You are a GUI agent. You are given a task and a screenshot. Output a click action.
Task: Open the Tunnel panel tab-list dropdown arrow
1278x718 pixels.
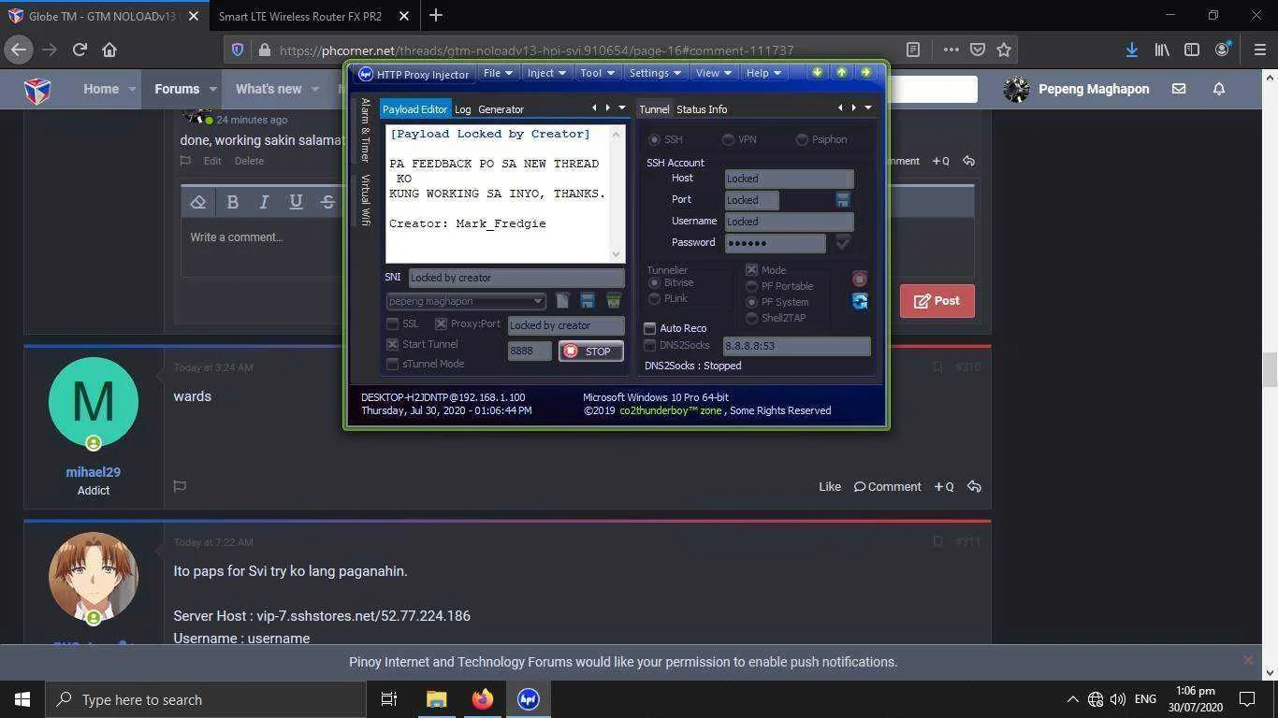coord(867,108)
